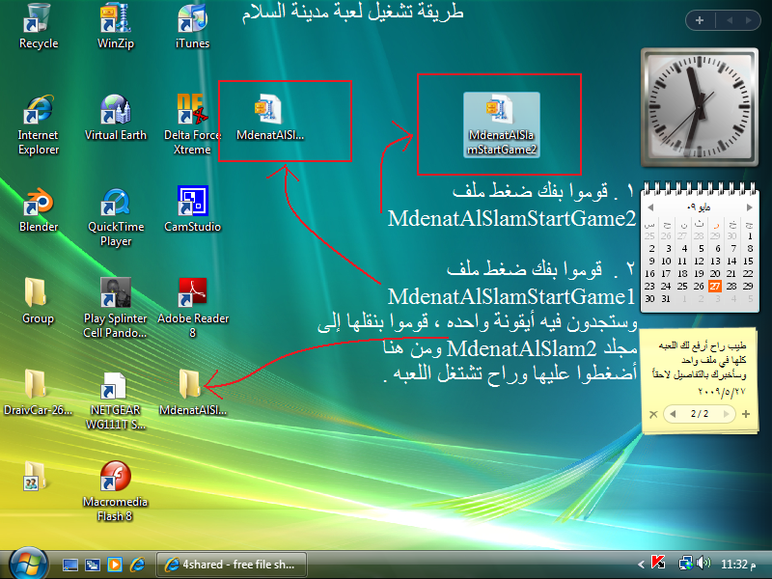772x579 pixels.
Task: Select the CamStudio desktop shortcut
Action: (192, 209)
